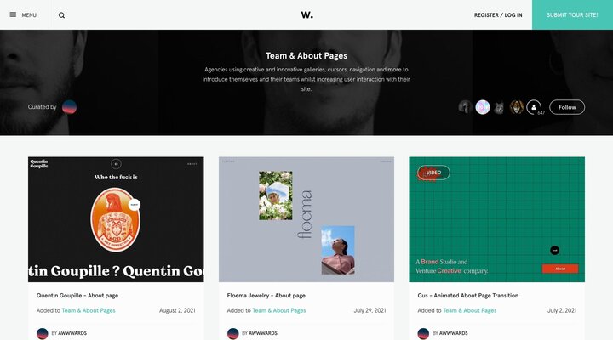Open Awwwards avatar under Floema card
Viewport: 613px width, 340px height.
233,334
